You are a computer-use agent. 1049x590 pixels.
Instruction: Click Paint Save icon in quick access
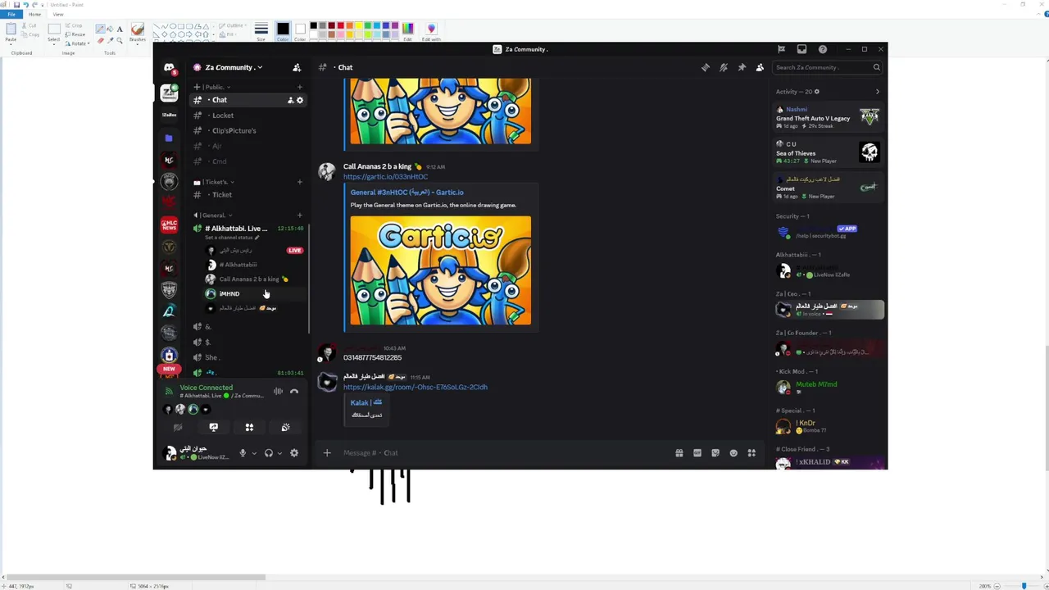(16, 4)
